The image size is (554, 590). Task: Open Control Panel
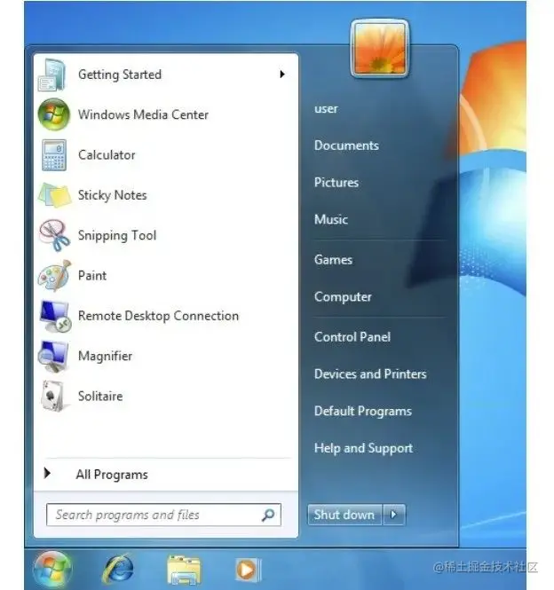click(x=352, y=337)
